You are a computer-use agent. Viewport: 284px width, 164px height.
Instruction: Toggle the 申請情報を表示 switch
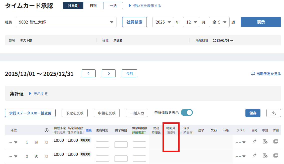pyautogui.click(x=187, y=113)
